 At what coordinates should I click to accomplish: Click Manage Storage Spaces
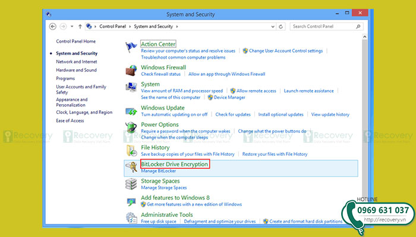[x=163, y=188]
